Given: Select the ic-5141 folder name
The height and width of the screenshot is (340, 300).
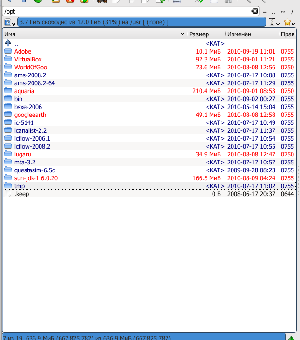Looking at the screenshot, I should point(24,123).
